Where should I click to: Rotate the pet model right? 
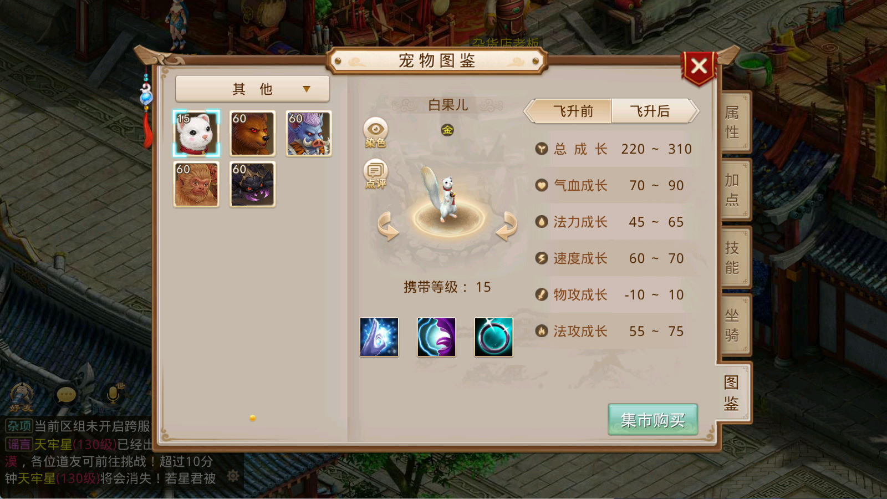(x=506, y=226)
